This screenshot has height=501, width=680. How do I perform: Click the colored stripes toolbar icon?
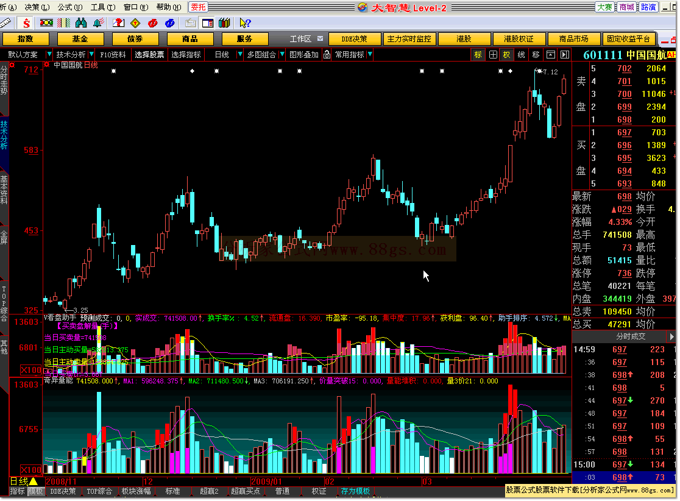pos(64,23)
